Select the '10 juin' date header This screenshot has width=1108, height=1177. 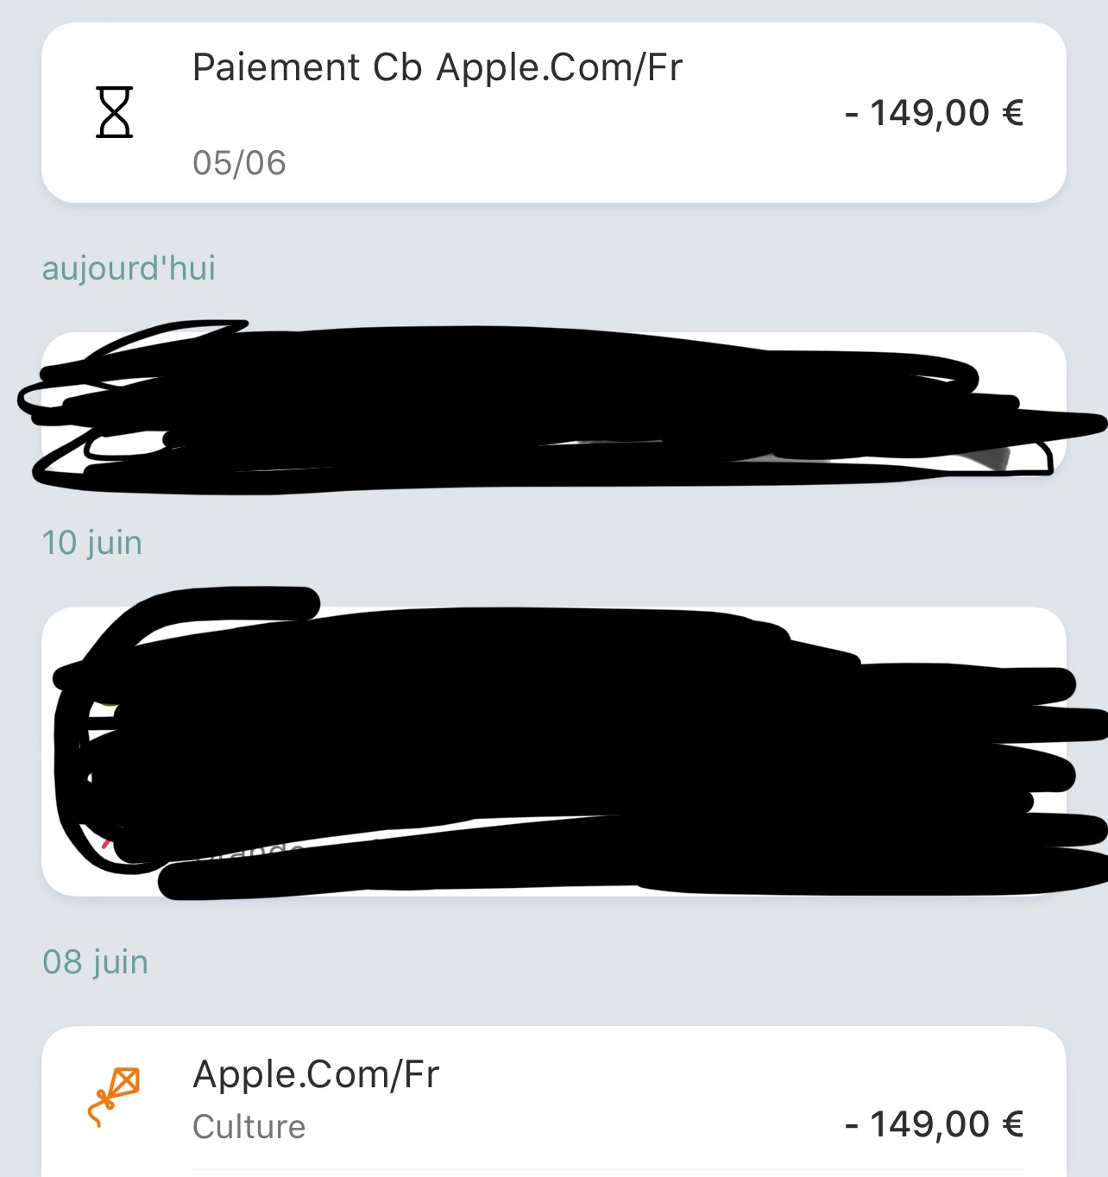point(92,543)
